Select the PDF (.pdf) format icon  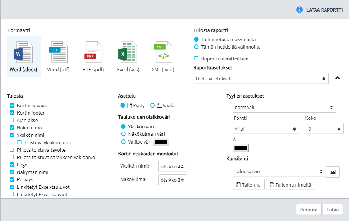coord(93,53)
